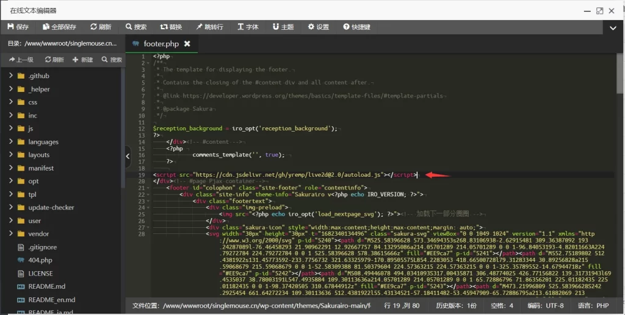The width and height of the screenshot is (625, 315).
Task: Collapse the file sidebar with arrow handle
Action: pyautogui.click(x=128, y=157)
